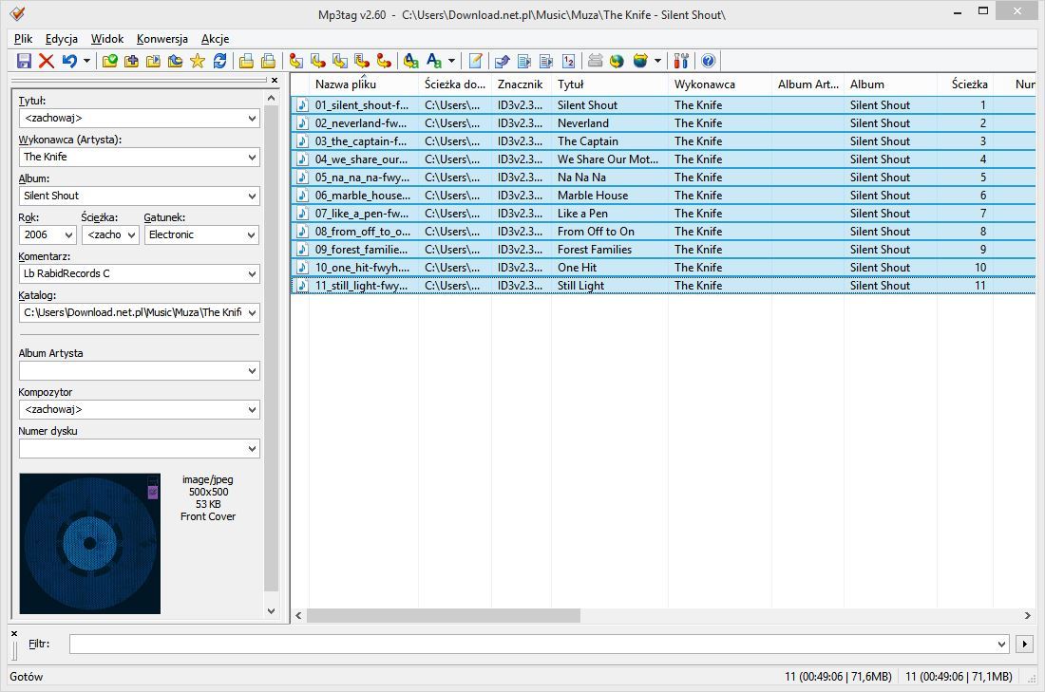Click the Quick Actions blue A icon
This screenshot has height=692, width=1045.
pyautogui.click(x=434, y=62)
